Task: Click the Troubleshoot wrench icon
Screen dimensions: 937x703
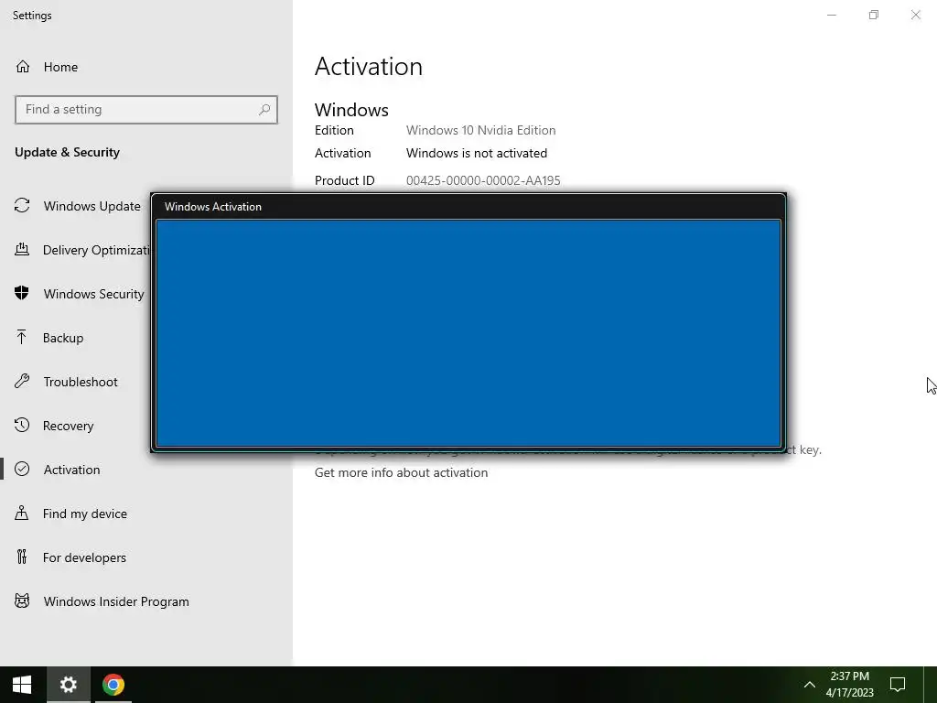Action: click(x=22, y=381)
